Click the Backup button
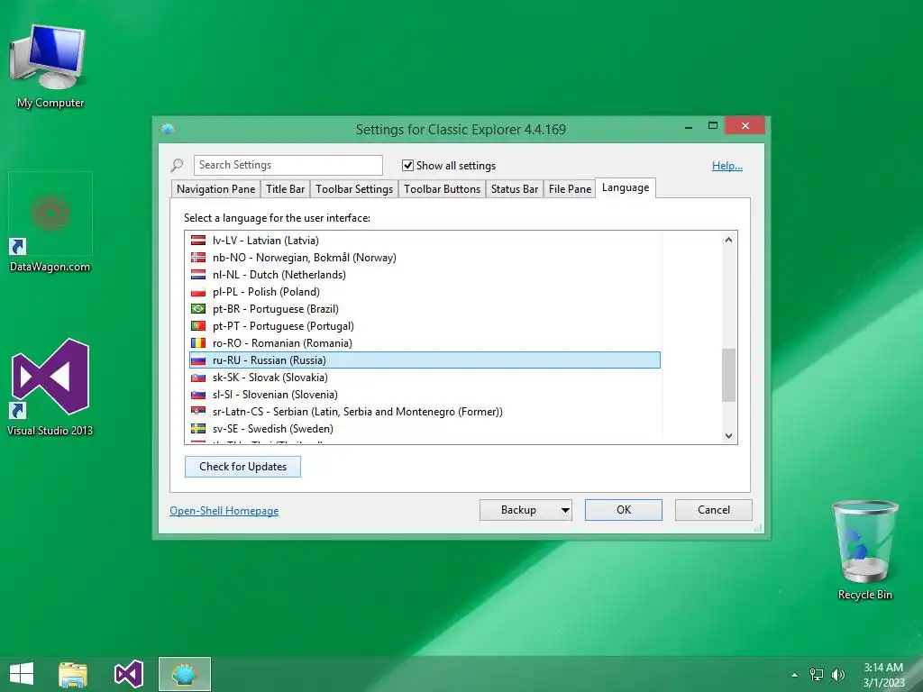This screenshot has width=923, height=692. [518, 510]
